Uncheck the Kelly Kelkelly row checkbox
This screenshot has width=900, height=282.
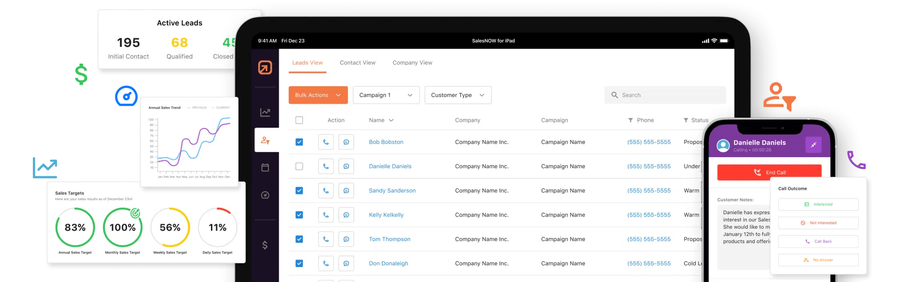coord(299,215)
